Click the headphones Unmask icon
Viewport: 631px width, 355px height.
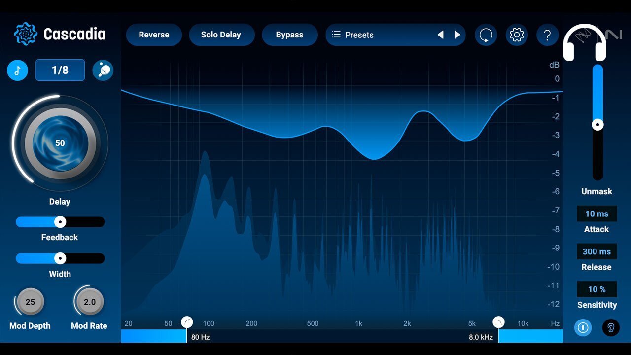585,43
